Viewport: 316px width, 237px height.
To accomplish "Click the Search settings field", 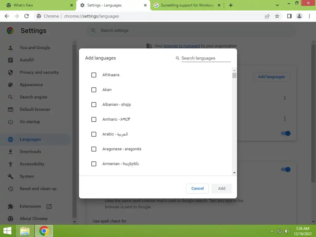I will pyautogui.click(x=192, y=31).
